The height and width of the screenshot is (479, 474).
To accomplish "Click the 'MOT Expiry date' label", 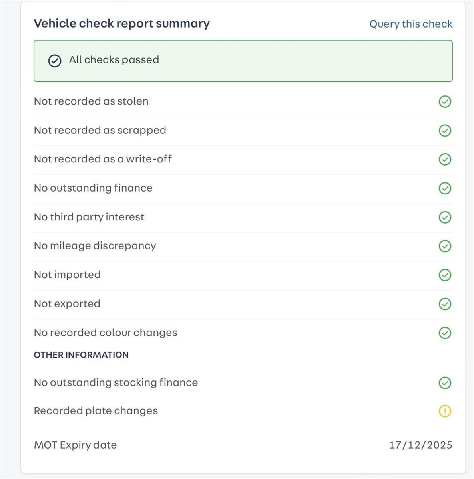I will (x=75, y=445).
